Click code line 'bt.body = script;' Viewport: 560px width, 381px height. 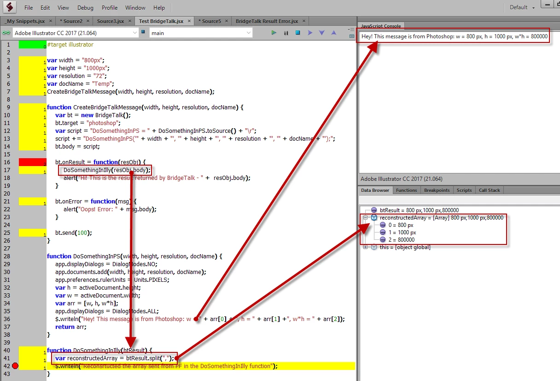point(77,146)
